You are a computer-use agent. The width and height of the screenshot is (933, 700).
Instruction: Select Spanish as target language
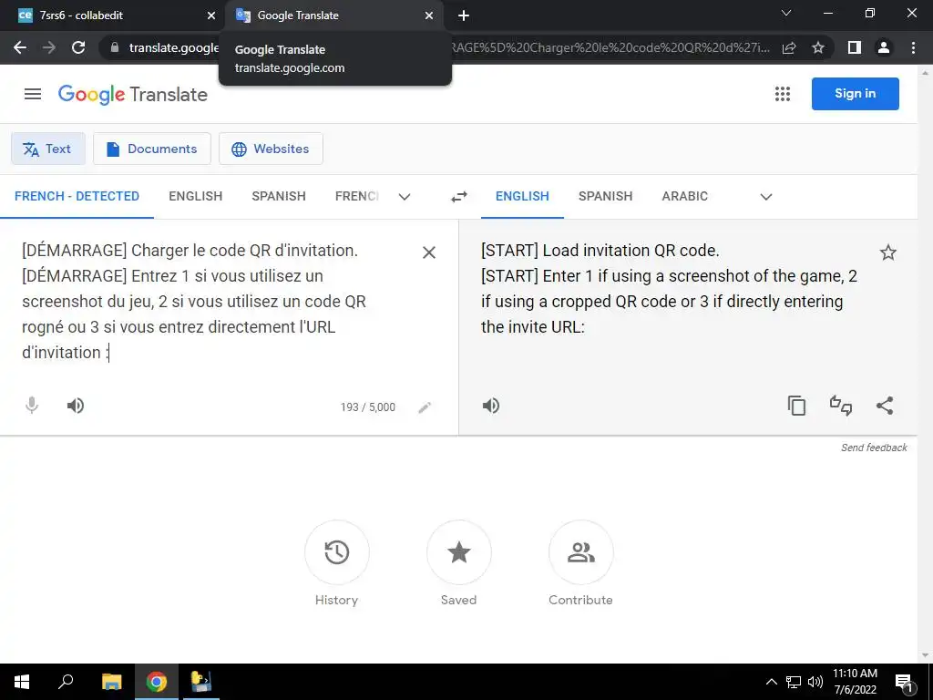(605, 197)
